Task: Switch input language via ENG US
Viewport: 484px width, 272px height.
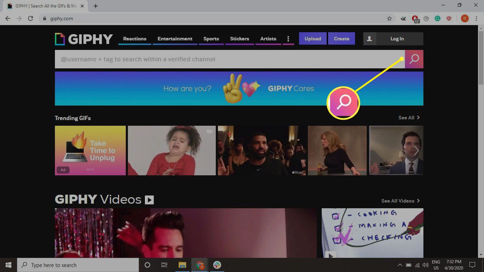Action: coord(436,265)
